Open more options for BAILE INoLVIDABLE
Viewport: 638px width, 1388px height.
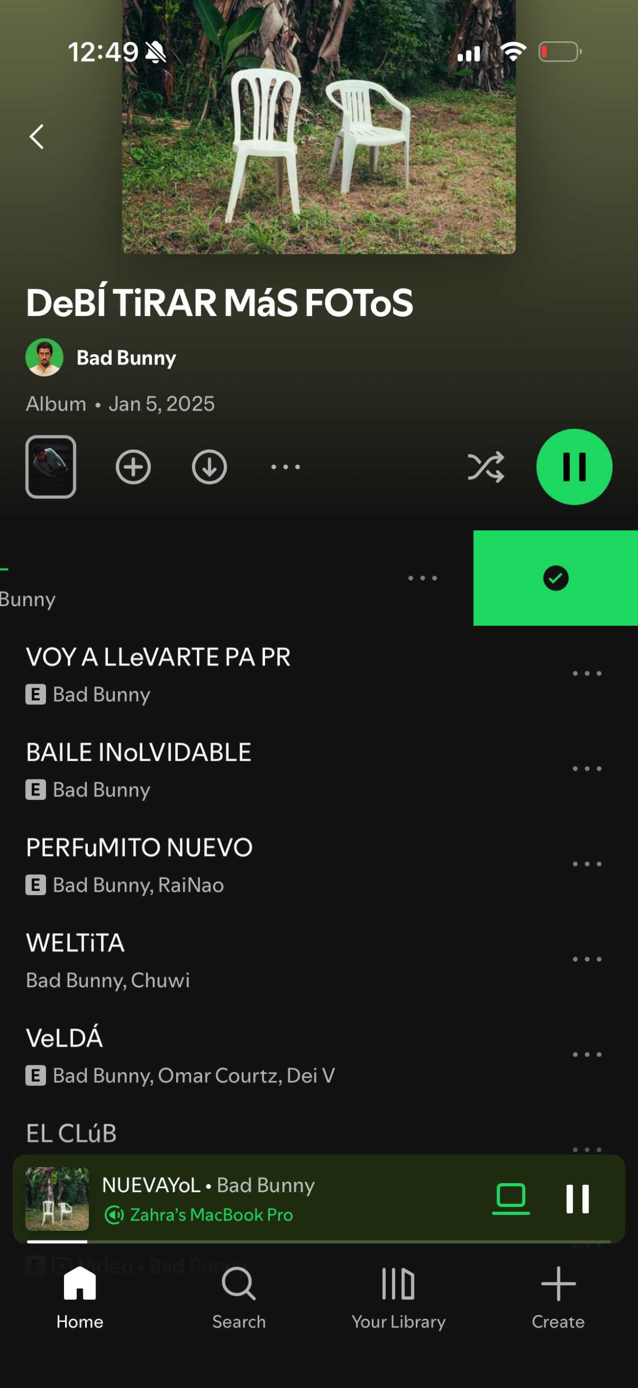point(587,769)
